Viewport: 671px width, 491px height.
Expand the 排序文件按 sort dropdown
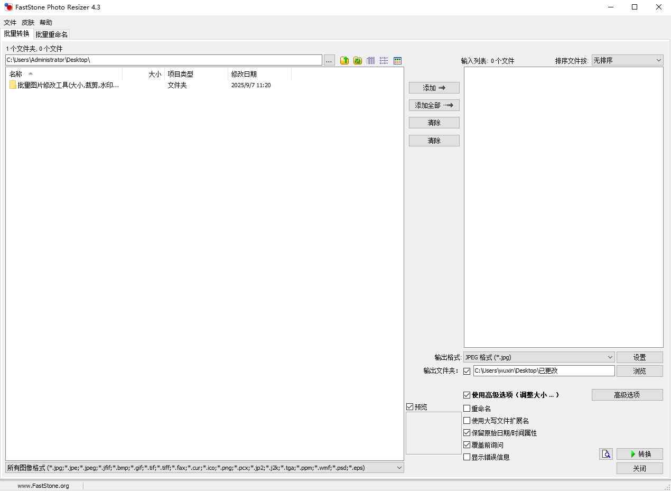[x=627, y=60]
